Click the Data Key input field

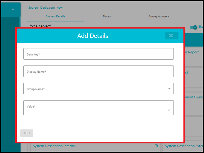(x=98, y=54)
